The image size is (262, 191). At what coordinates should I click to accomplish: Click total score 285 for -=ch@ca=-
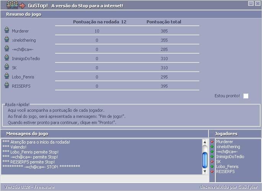(164, 49)
